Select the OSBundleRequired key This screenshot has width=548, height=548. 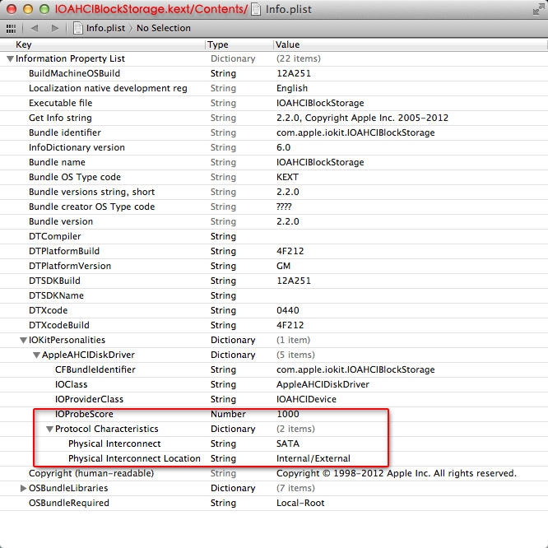69,503
